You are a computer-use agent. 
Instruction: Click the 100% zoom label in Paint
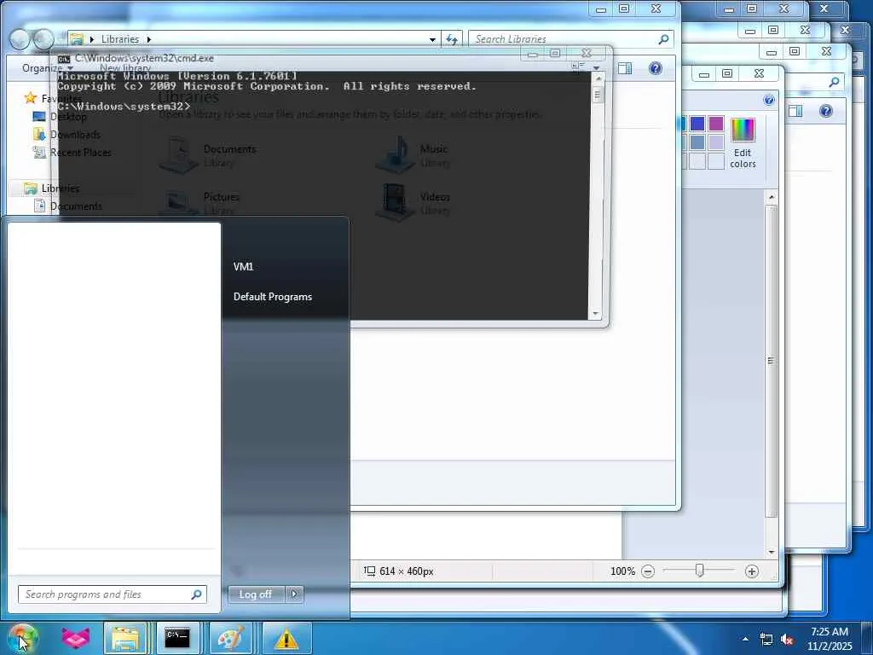point(622,571)
